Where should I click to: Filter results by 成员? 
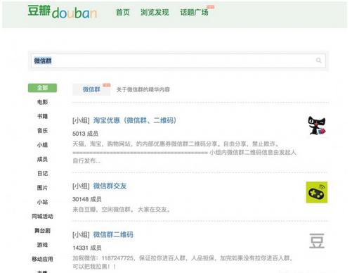42,159
